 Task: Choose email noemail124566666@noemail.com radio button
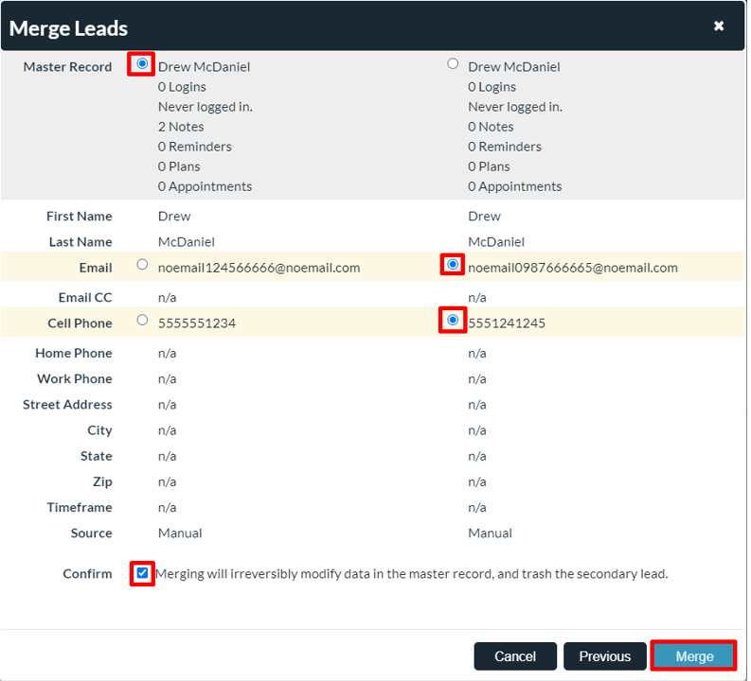[142, 266]
